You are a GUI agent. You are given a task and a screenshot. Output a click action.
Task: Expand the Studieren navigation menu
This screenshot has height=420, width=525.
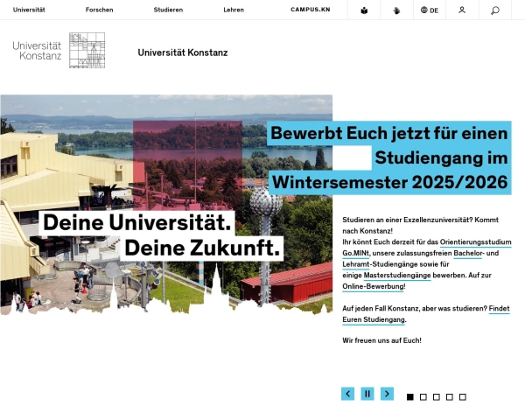pos(168,10)
